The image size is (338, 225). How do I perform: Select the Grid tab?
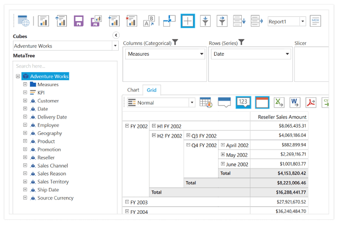click(x=151, y=90)
